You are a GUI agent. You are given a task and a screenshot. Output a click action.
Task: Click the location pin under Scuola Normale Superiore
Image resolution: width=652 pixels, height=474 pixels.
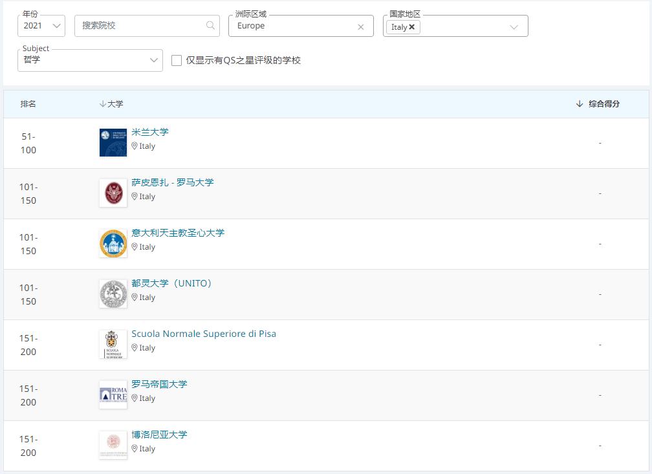pyautogui.click(x=135, y=348)
